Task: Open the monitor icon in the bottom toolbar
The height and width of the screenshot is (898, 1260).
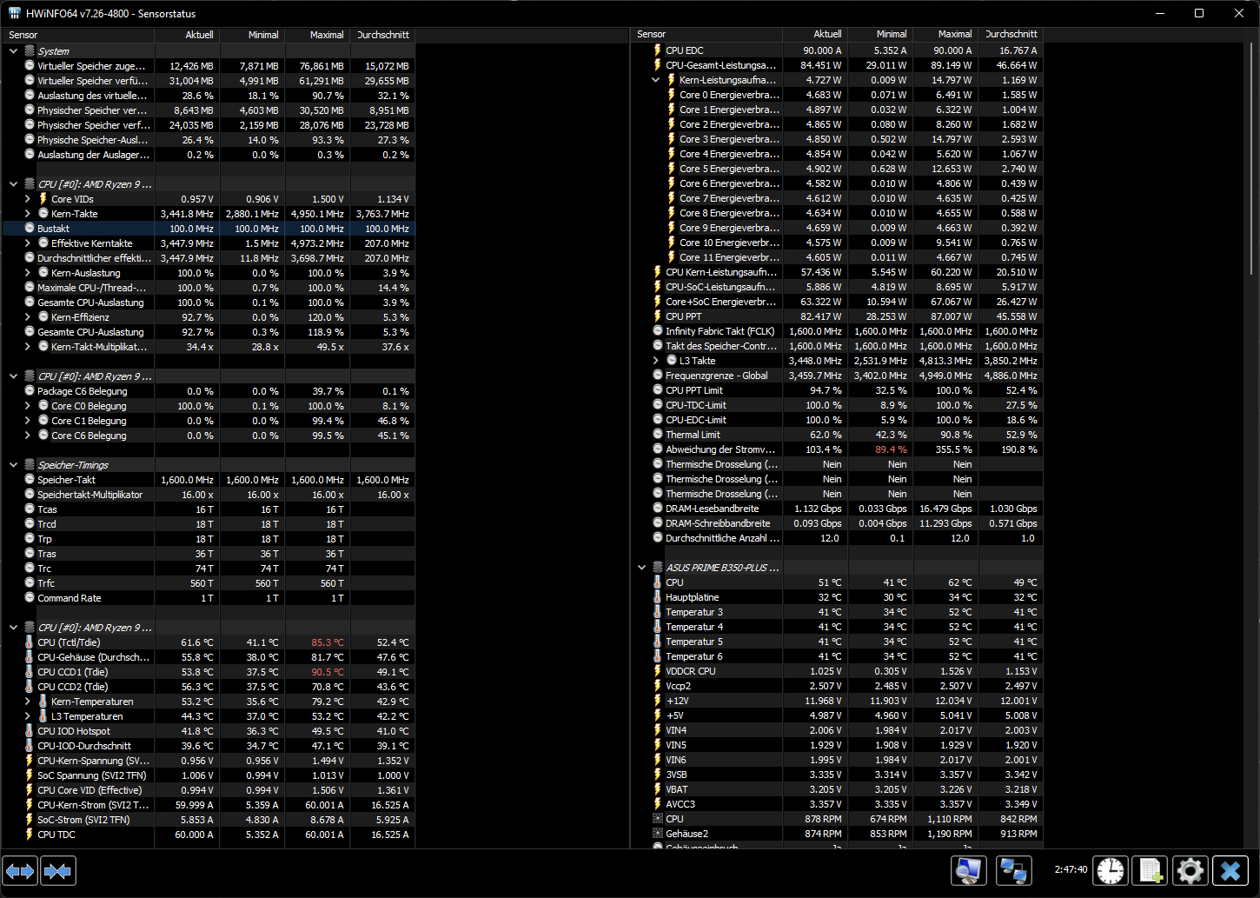Action: tap(969, 870)
